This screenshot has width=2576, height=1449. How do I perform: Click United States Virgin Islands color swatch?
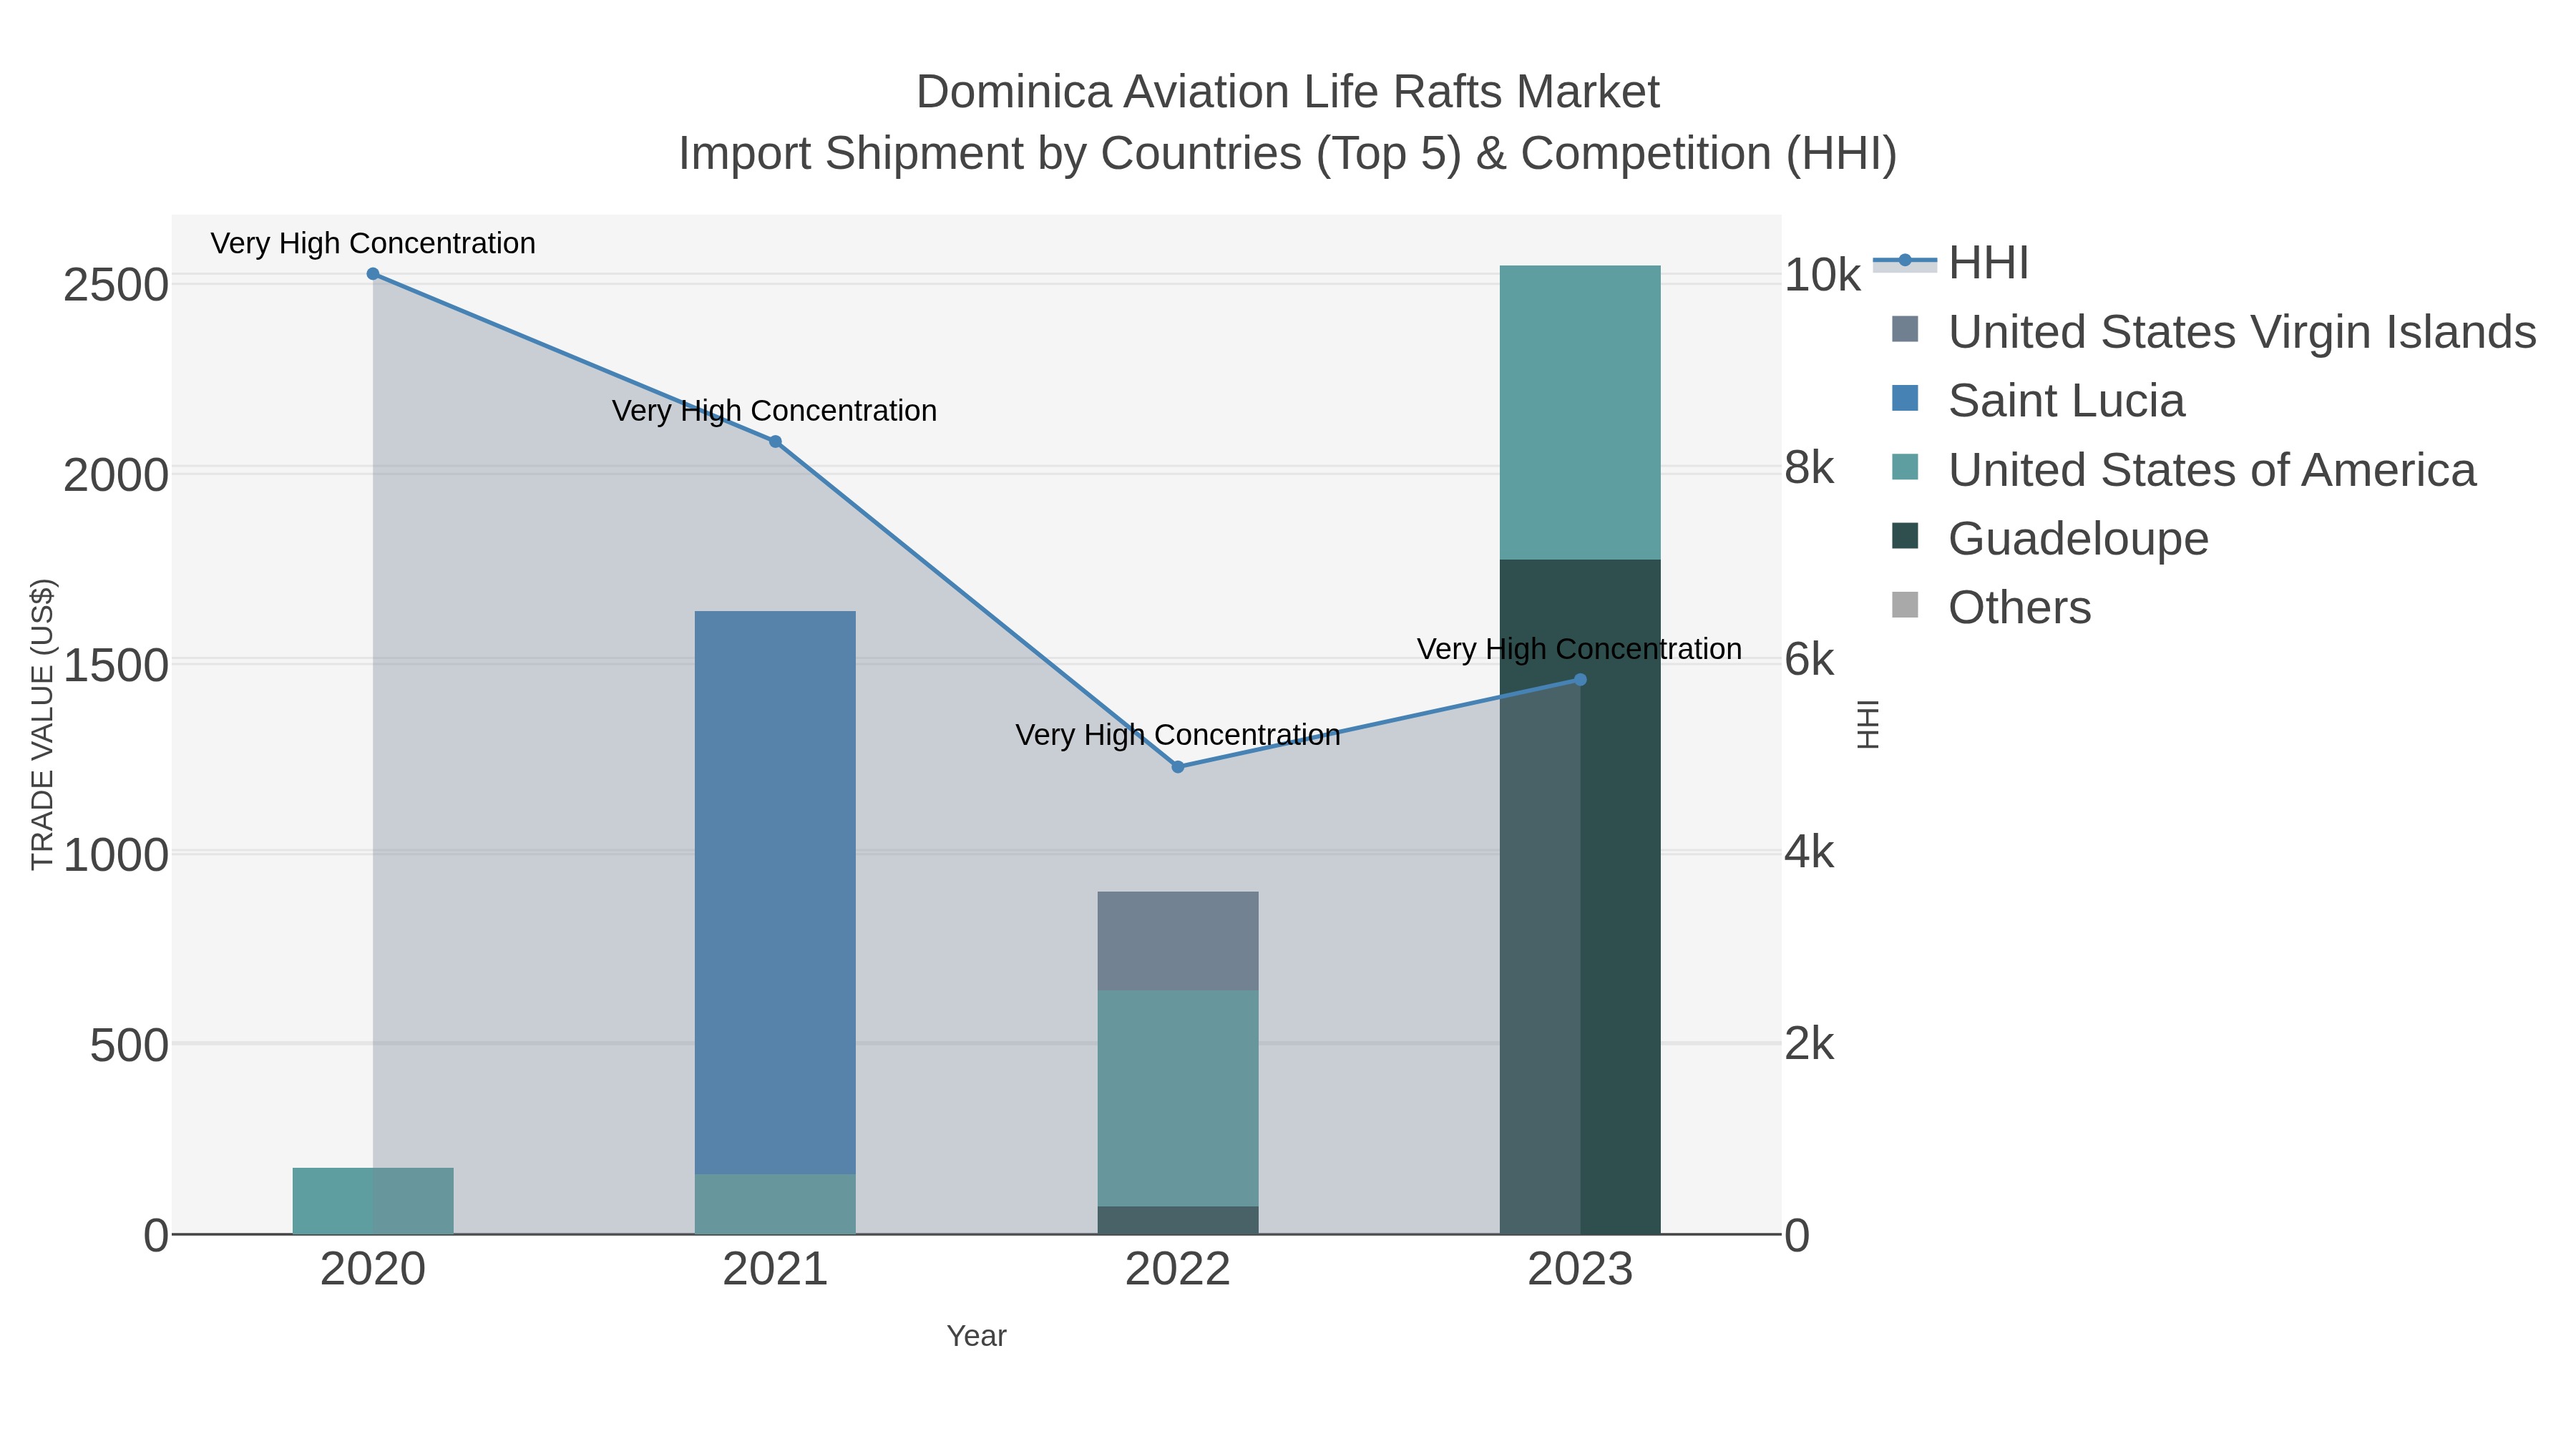1905,329
